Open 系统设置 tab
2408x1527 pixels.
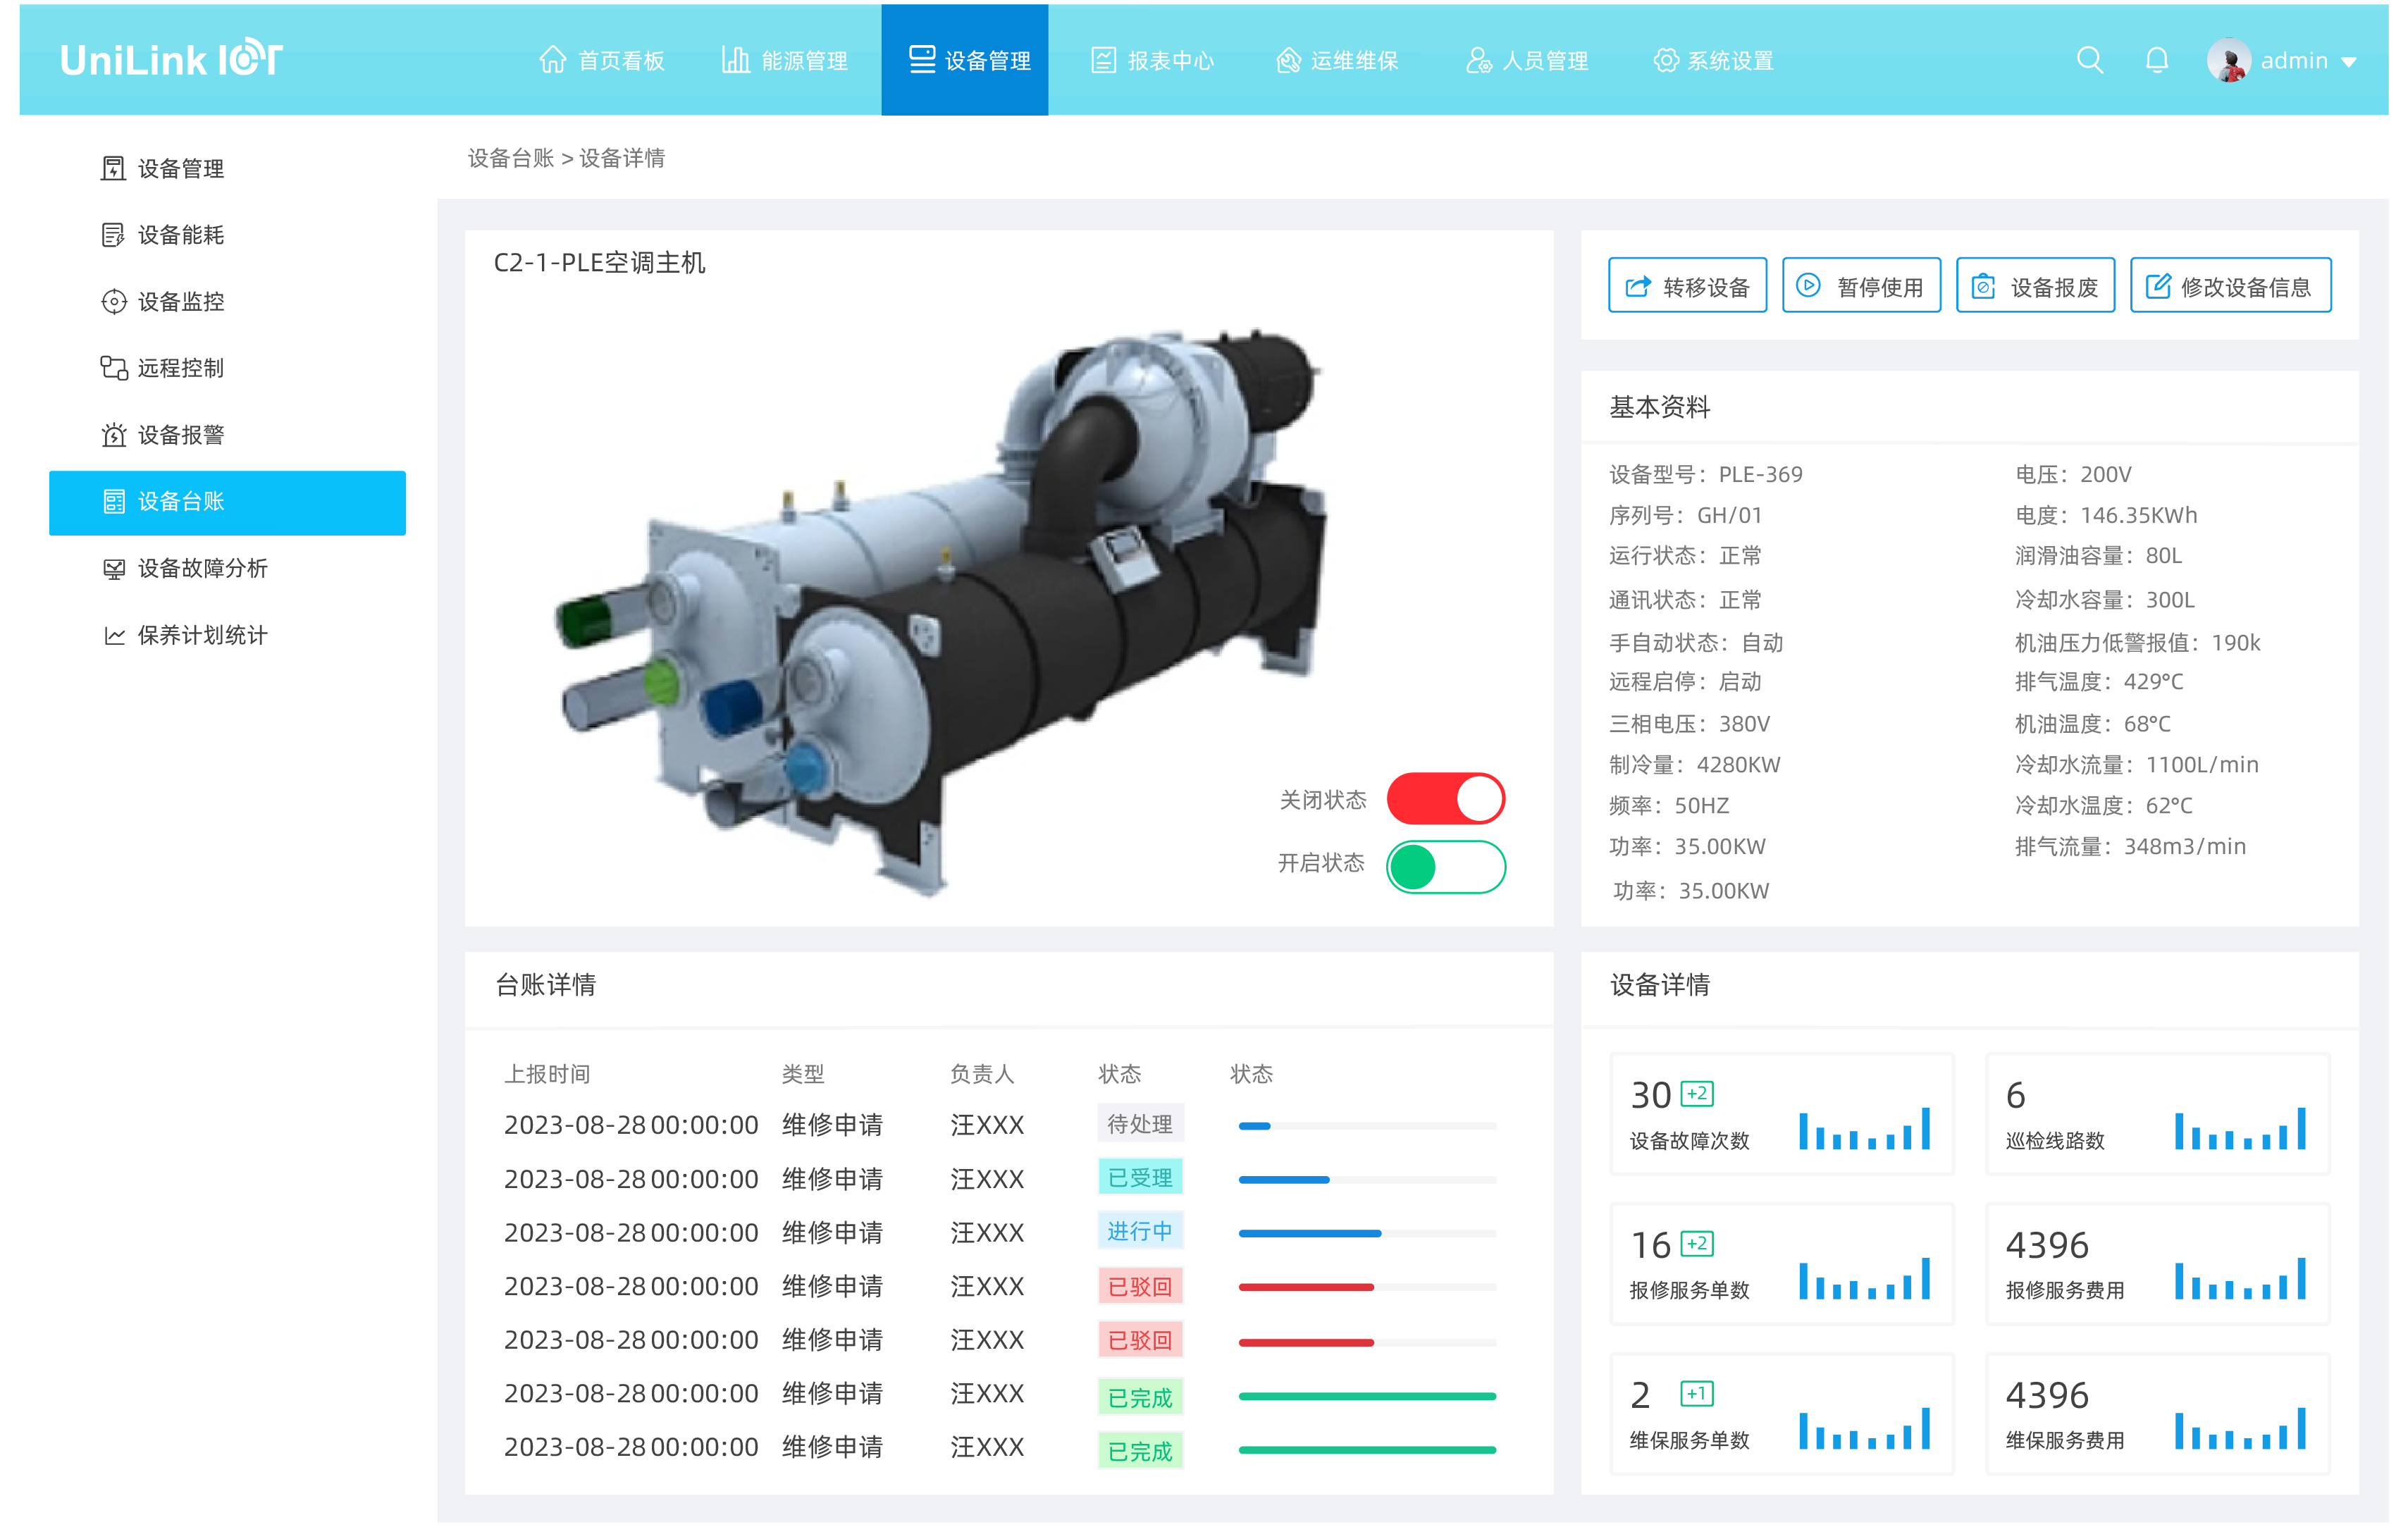[x=1713, y=60]
